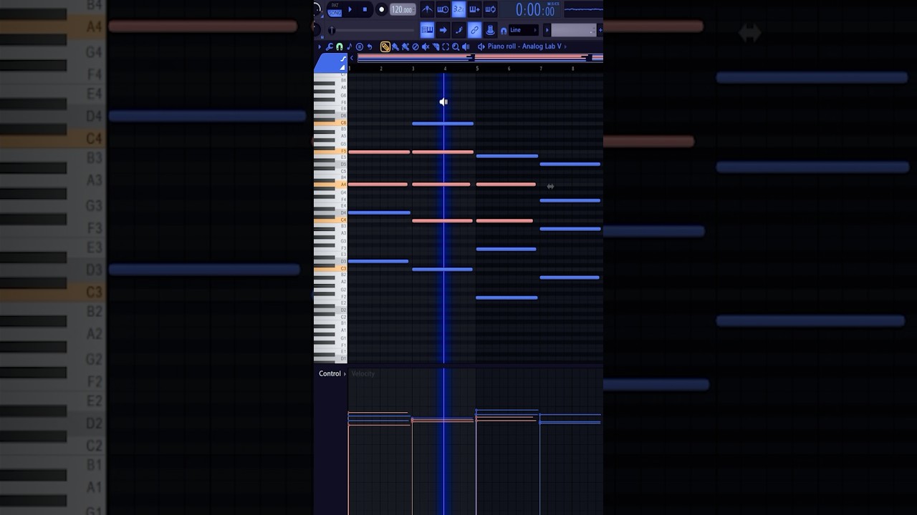This screenshot has width=917, height=515.
Task: Select the first pink F5 note
Action: 379,152
